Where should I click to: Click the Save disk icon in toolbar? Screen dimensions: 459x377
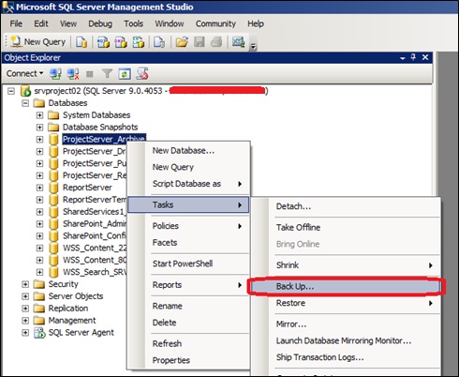point(200,42)
